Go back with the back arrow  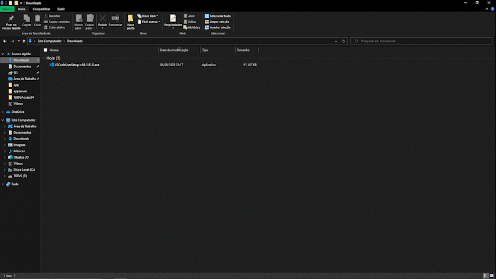(5, 41)
